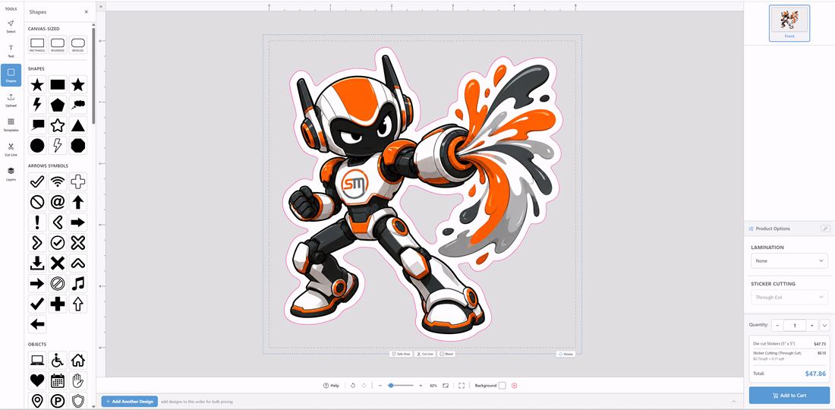Open the Lamination dropdown
The height and width of the screenshot is (410, 835).
(x=789, y=261)
